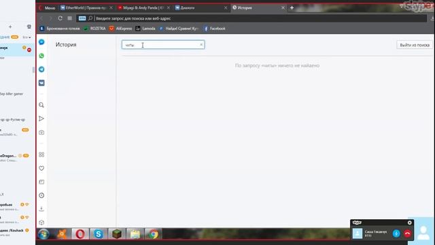Open Windows Start menu

pyautogui.click(x=43, y=234)
